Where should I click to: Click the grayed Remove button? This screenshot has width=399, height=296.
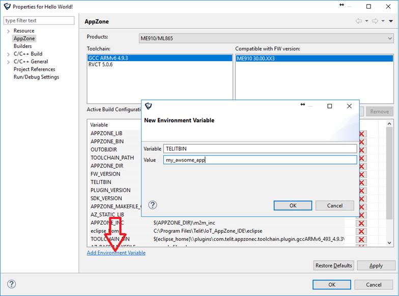[x=380, y=112]
